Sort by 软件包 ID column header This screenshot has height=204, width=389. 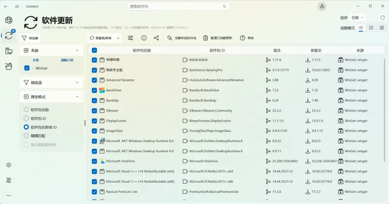(217, 50)
